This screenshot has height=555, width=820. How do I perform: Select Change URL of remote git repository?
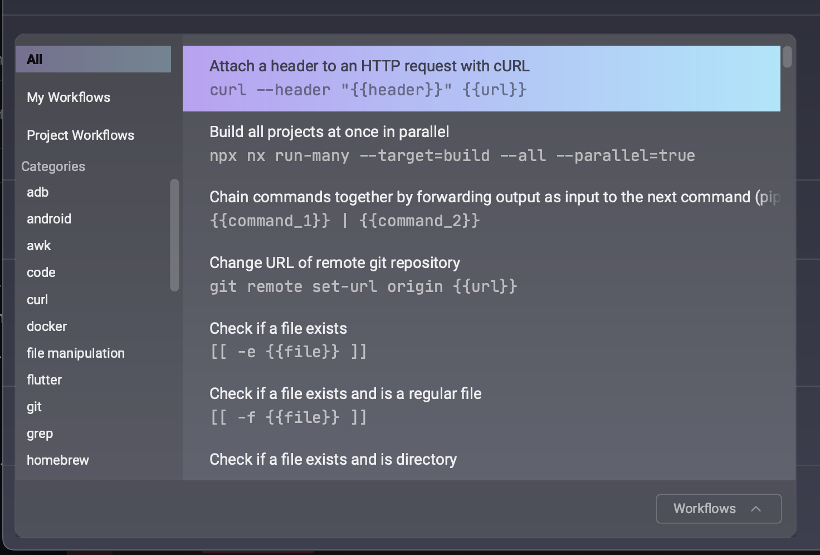[481, 275]
